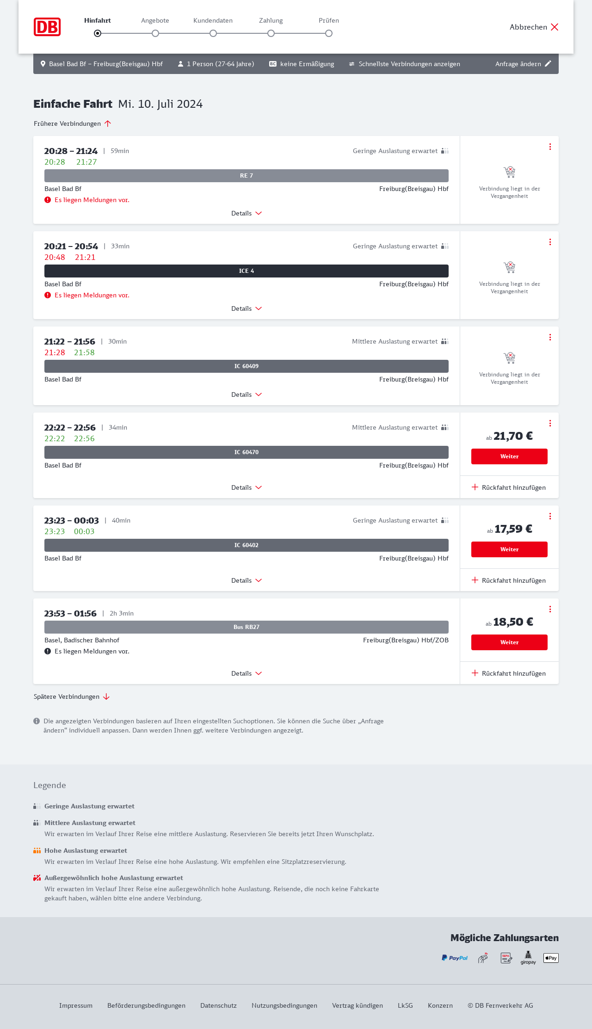Click the DB logo
This screenshot has width=592, height=1029.
(x=47, y=27)
